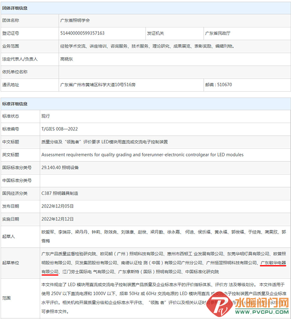This screenshot has height=319, width=291.
Task: Click the 法定代表人/负责人 label
Action: click(20, 59)
